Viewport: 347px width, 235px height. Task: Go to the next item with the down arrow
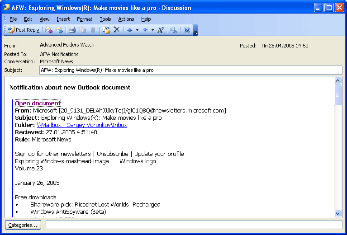click(x=145, y=30)
